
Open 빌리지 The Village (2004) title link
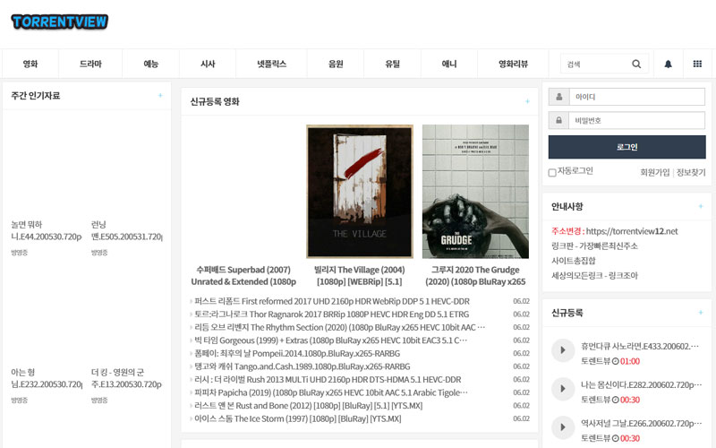[x=360, y=276]
